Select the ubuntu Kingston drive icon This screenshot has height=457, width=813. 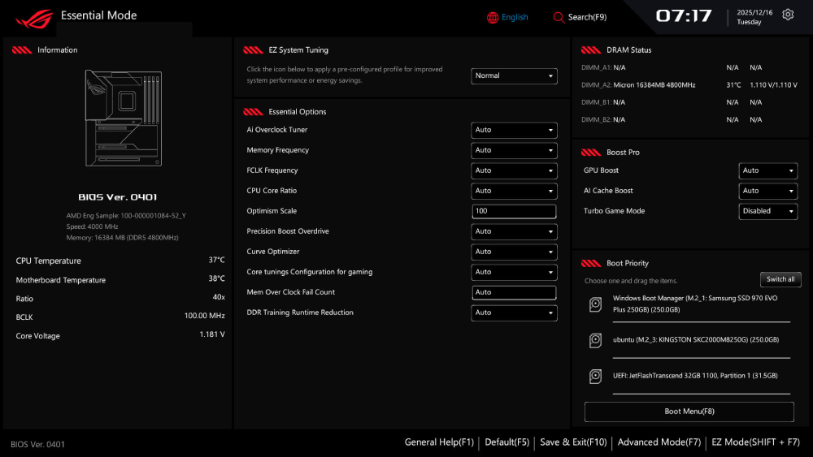click(x=596, y=340)
